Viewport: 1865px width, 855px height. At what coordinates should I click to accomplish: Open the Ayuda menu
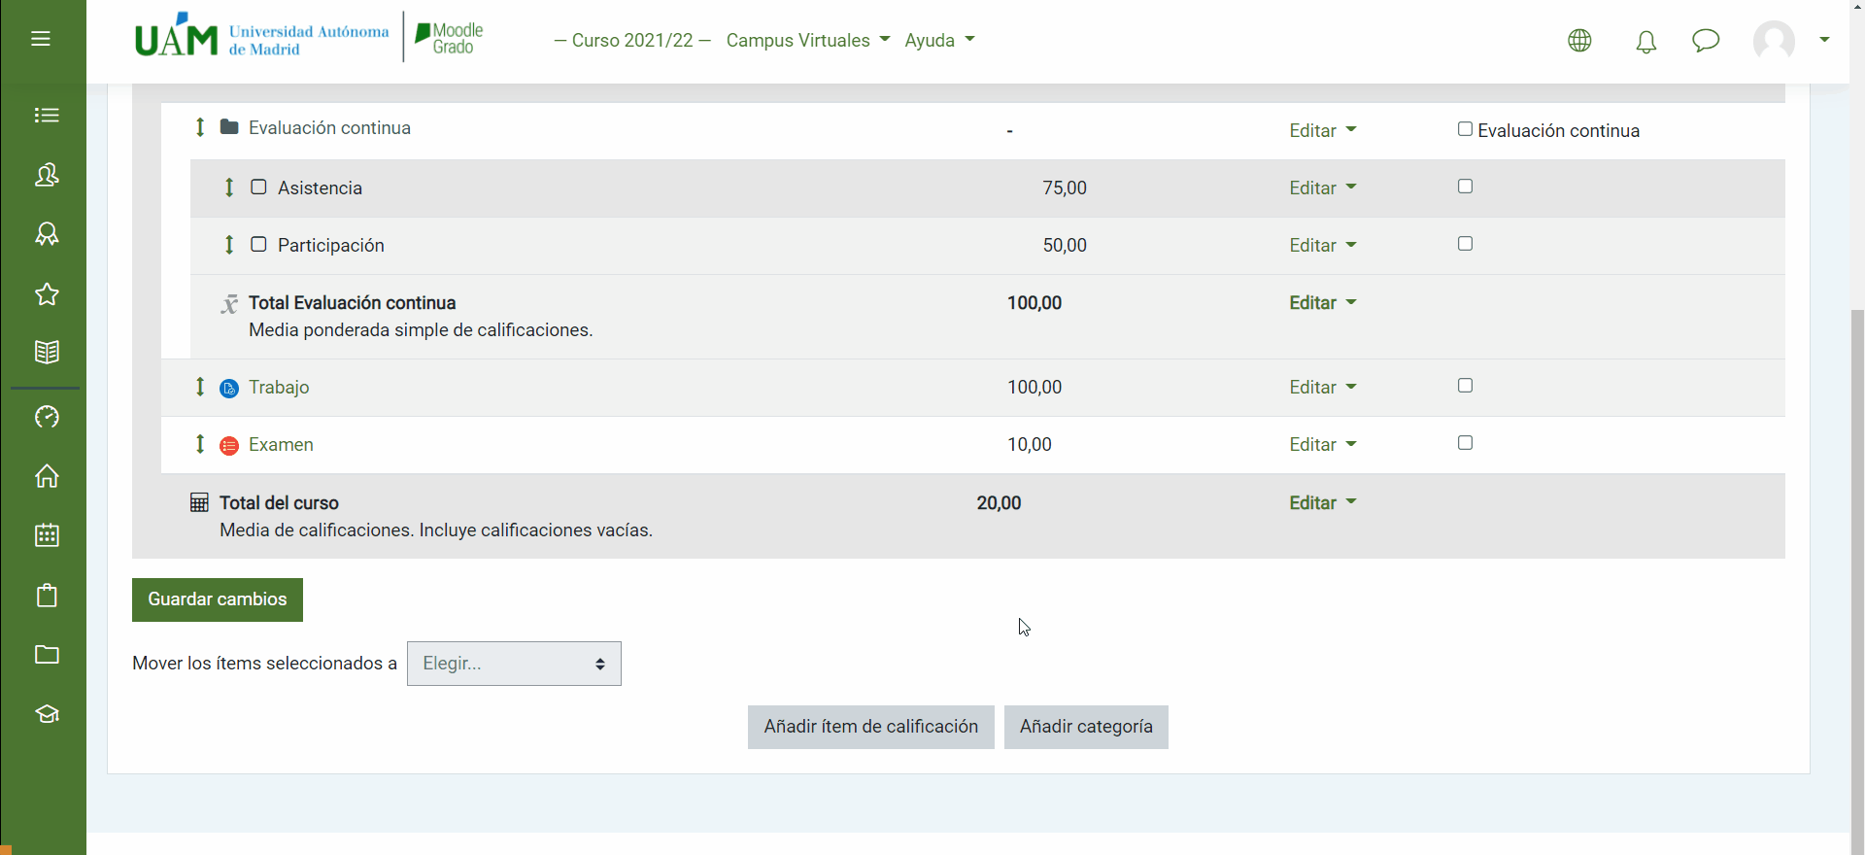pyautogui.click(x=939, y=41)
